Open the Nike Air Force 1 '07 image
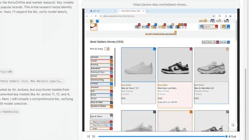This screenshot has height=140, width=249. [139, 65]
